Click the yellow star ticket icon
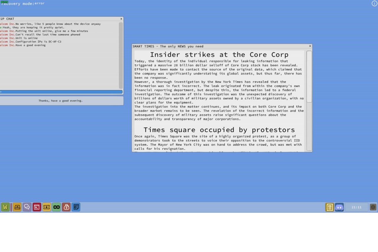Viewport: 378px width, 252px height. [47, 207]
